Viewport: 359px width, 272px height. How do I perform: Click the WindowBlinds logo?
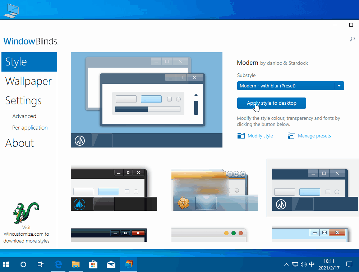click(31, 41)
